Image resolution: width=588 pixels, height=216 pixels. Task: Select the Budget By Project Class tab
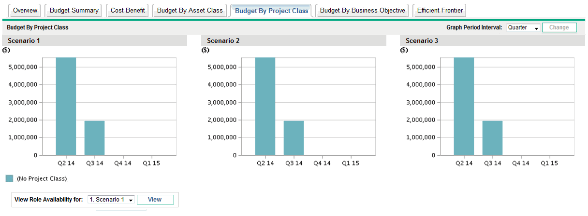271,11
